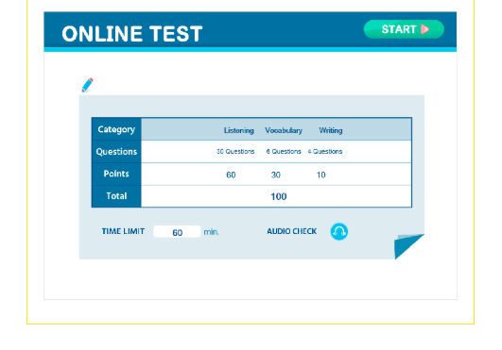
Task: Click the 'min.' unit text
Action: 212,232
